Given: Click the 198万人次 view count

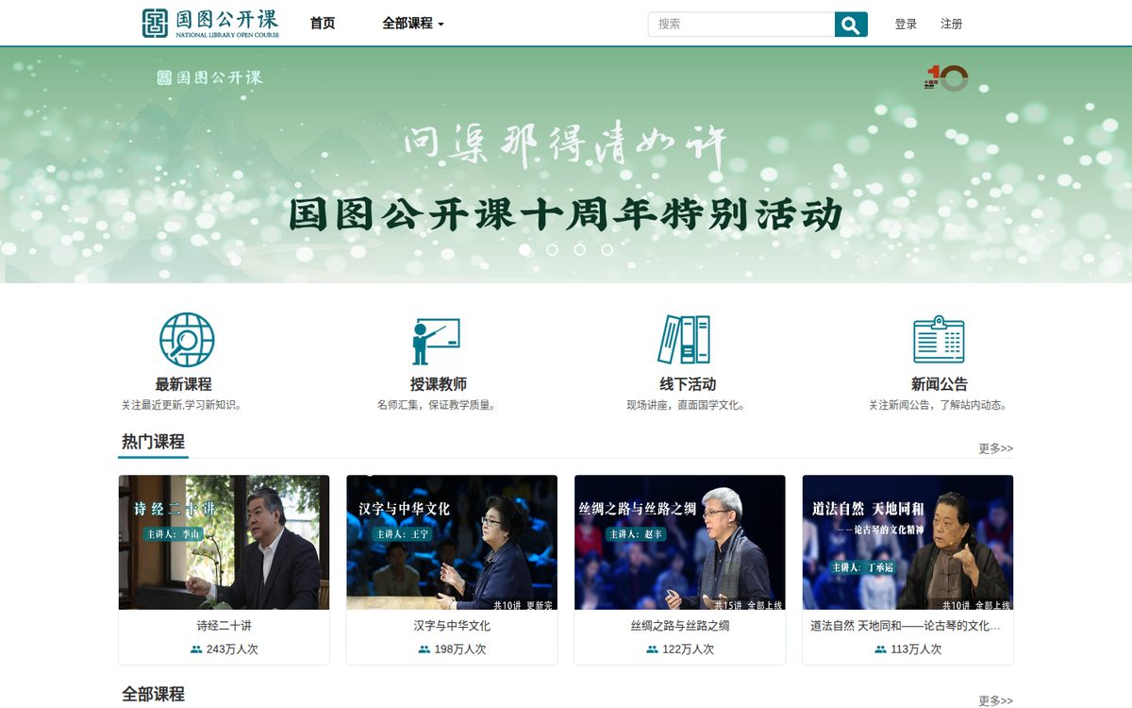Looking at the screenshot, I should [460, 649].
